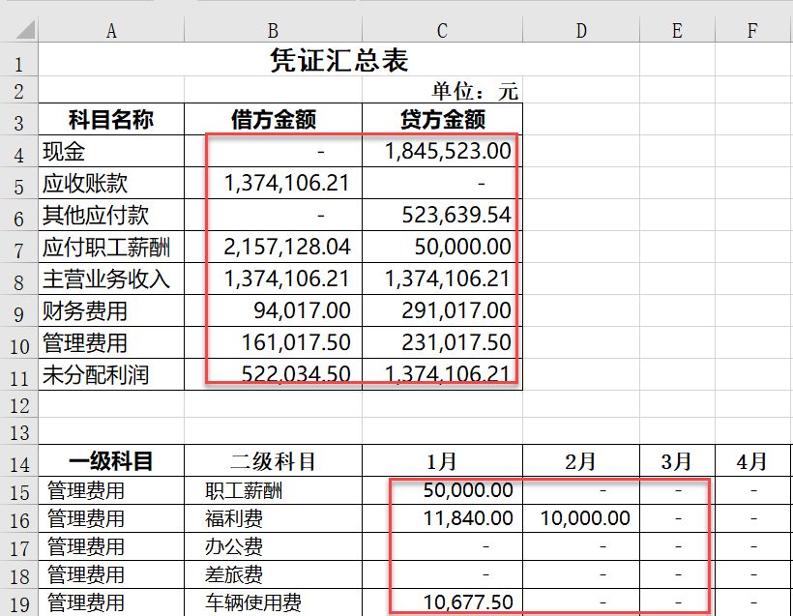
Task: Select the 借方金额 header cell
Action: [274, 119]
